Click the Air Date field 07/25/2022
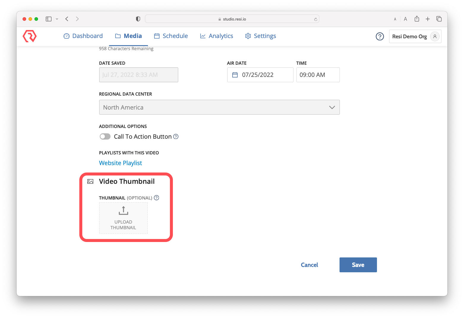The width and height of the screenshot is (464, 318). pos(260,75)
